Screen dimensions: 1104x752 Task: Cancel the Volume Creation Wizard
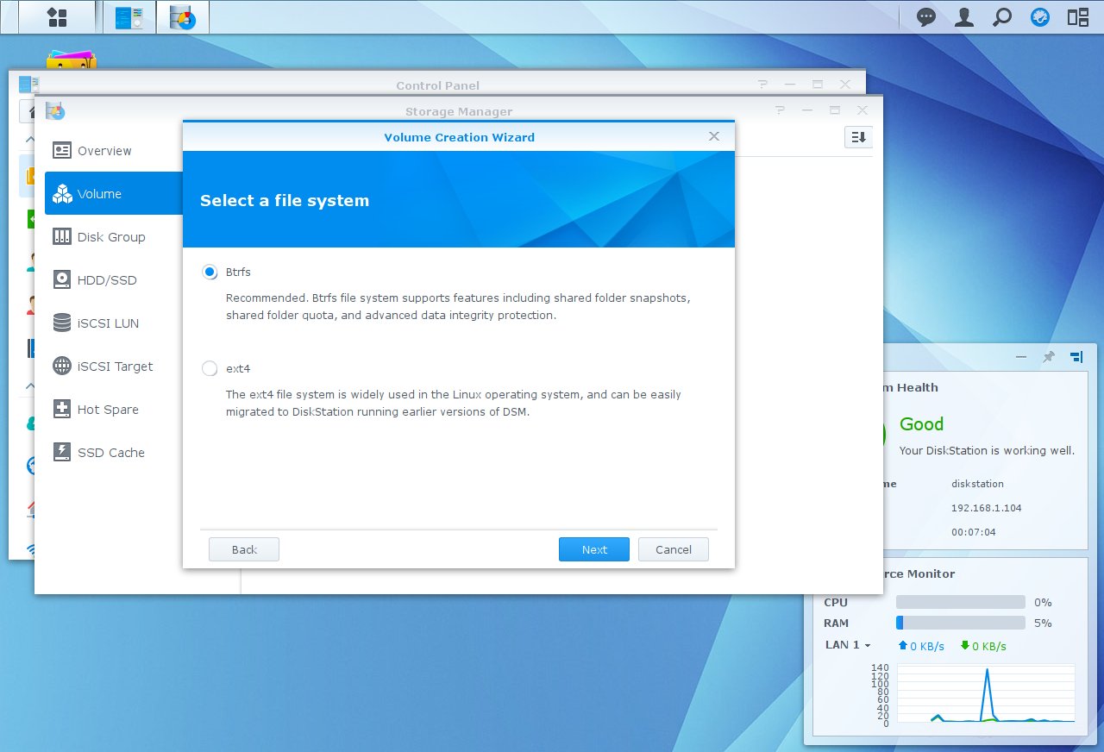pyautogui.click(x=674, y=549)
